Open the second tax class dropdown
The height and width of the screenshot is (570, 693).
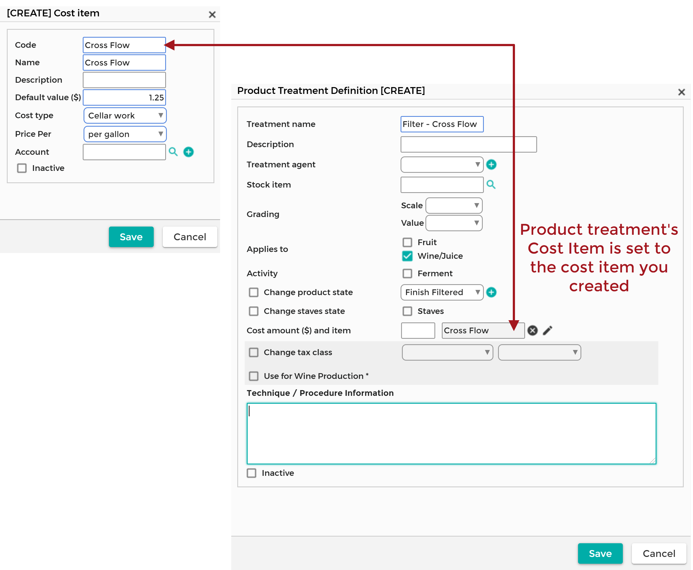tap(540, 352)
